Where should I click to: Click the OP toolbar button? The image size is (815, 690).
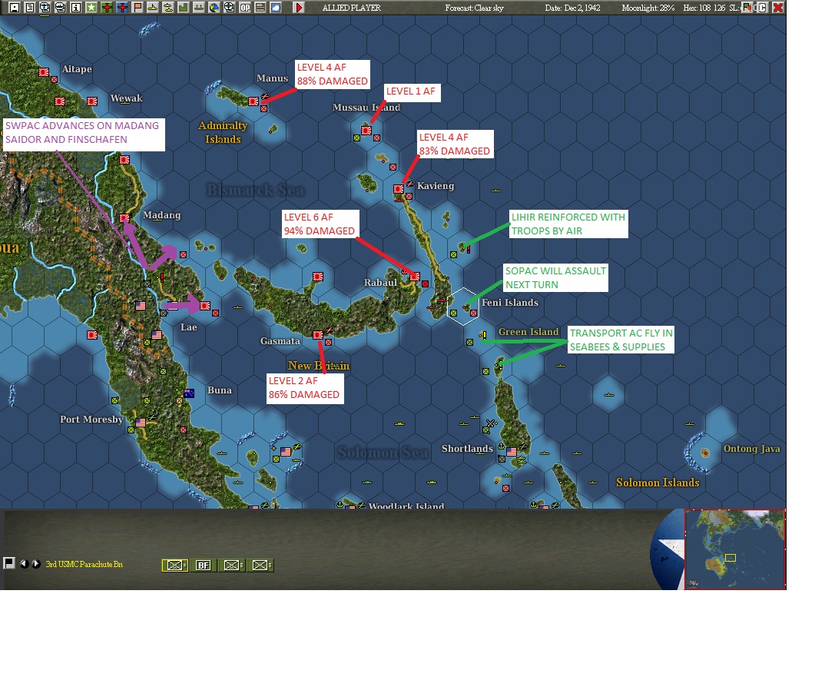[245, 7]
